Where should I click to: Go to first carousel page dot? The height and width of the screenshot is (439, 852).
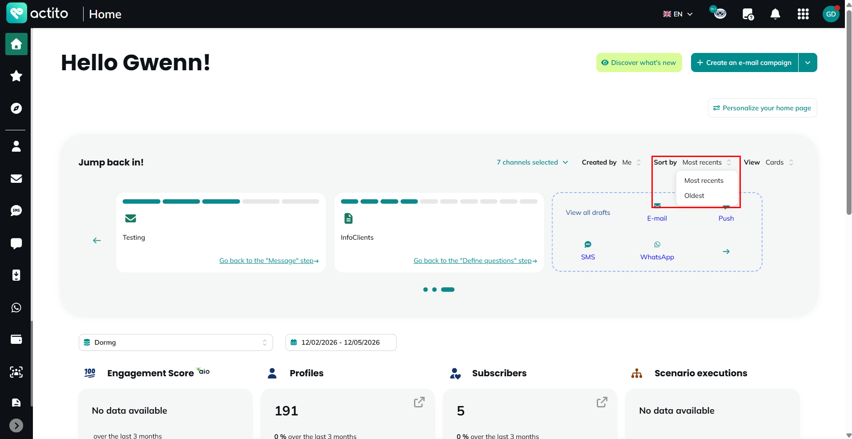coord(426,290)
